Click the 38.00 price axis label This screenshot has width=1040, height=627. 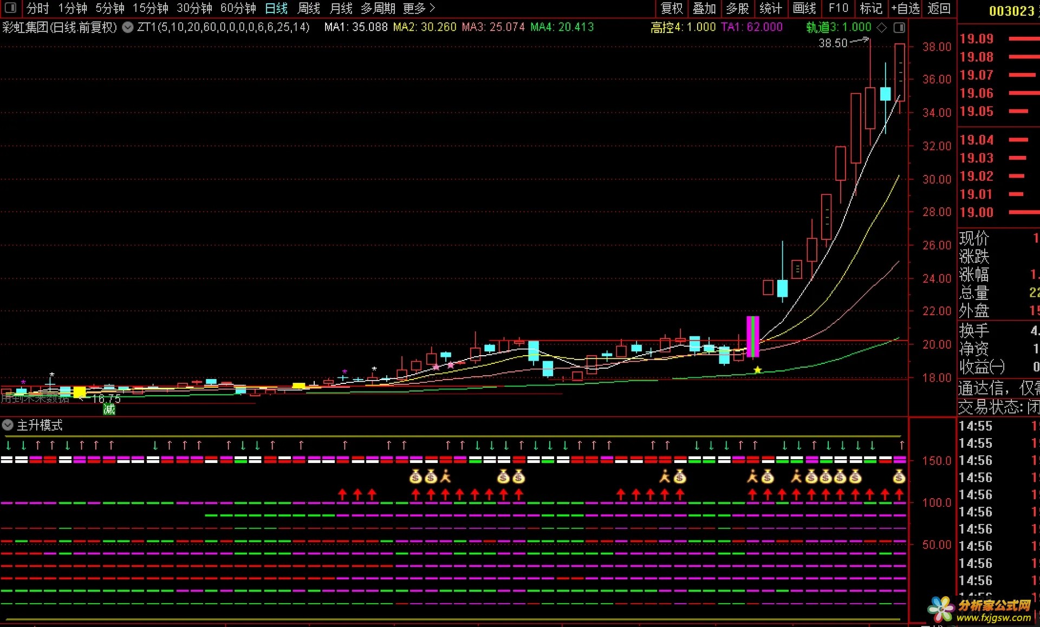[937, 47]
